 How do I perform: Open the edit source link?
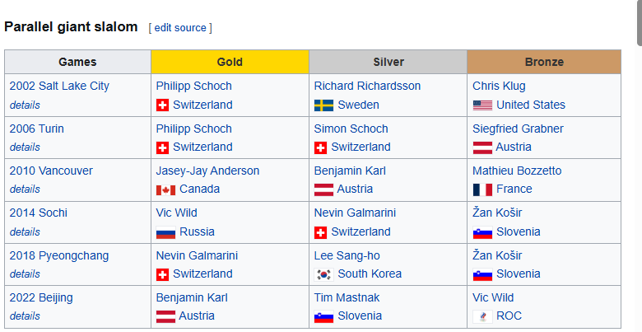179,28
